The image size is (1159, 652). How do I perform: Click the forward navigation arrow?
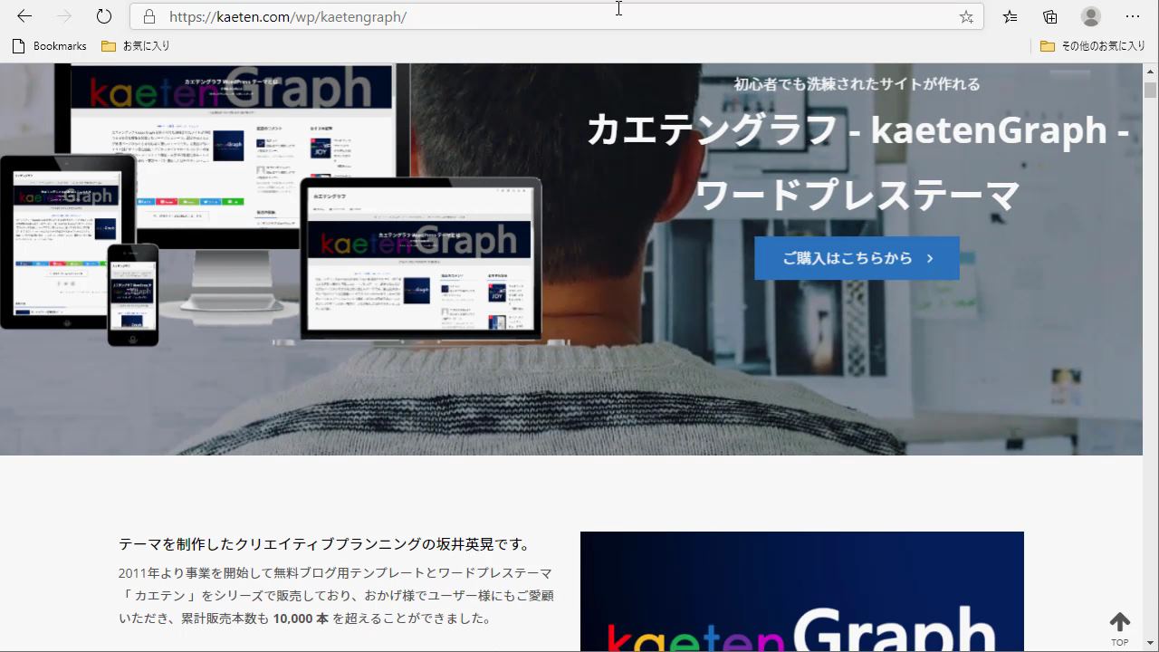[x=64, y=16]
